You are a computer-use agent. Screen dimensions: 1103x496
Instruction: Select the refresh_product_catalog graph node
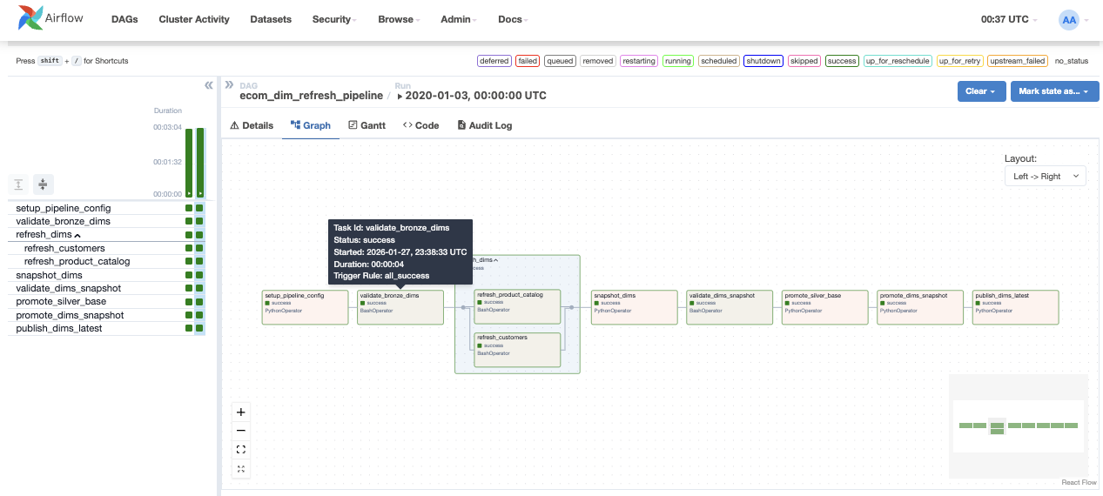point(517,307)
